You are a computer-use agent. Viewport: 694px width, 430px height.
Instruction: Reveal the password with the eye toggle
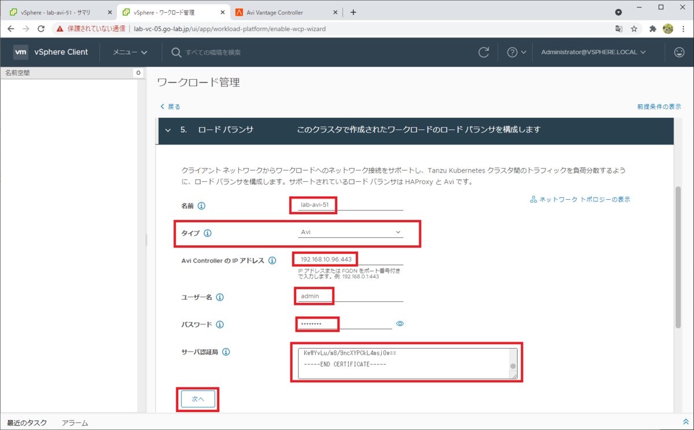(400, 324)
